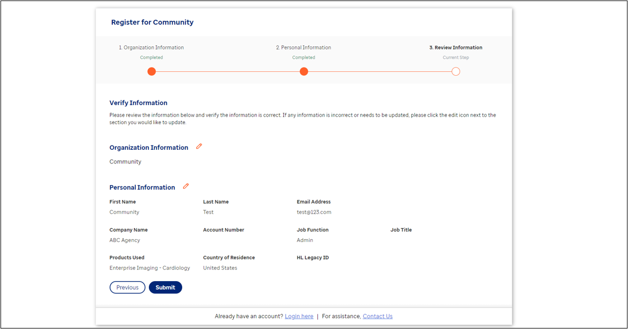628x329 pixels.
Task: Open the pencil icon near Organization Information
Action: tap(199, 146)
